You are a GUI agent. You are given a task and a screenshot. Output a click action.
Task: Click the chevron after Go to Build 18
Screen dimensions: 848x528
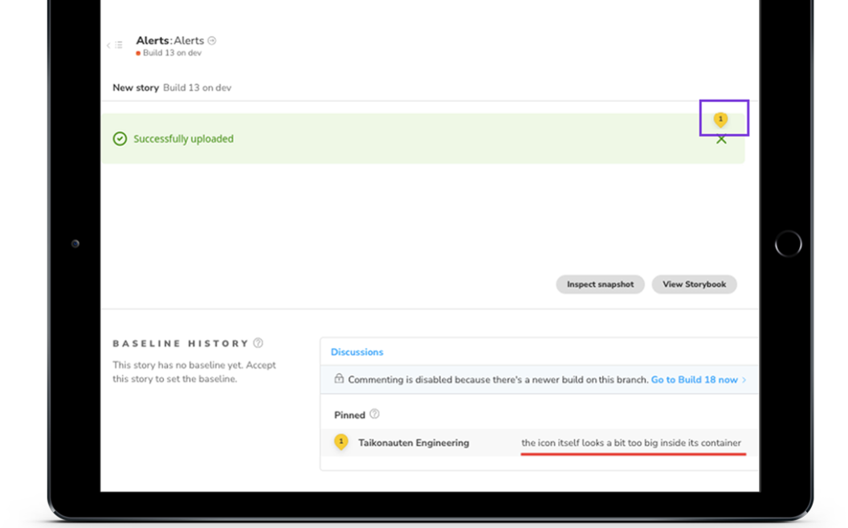click(744, 380)
